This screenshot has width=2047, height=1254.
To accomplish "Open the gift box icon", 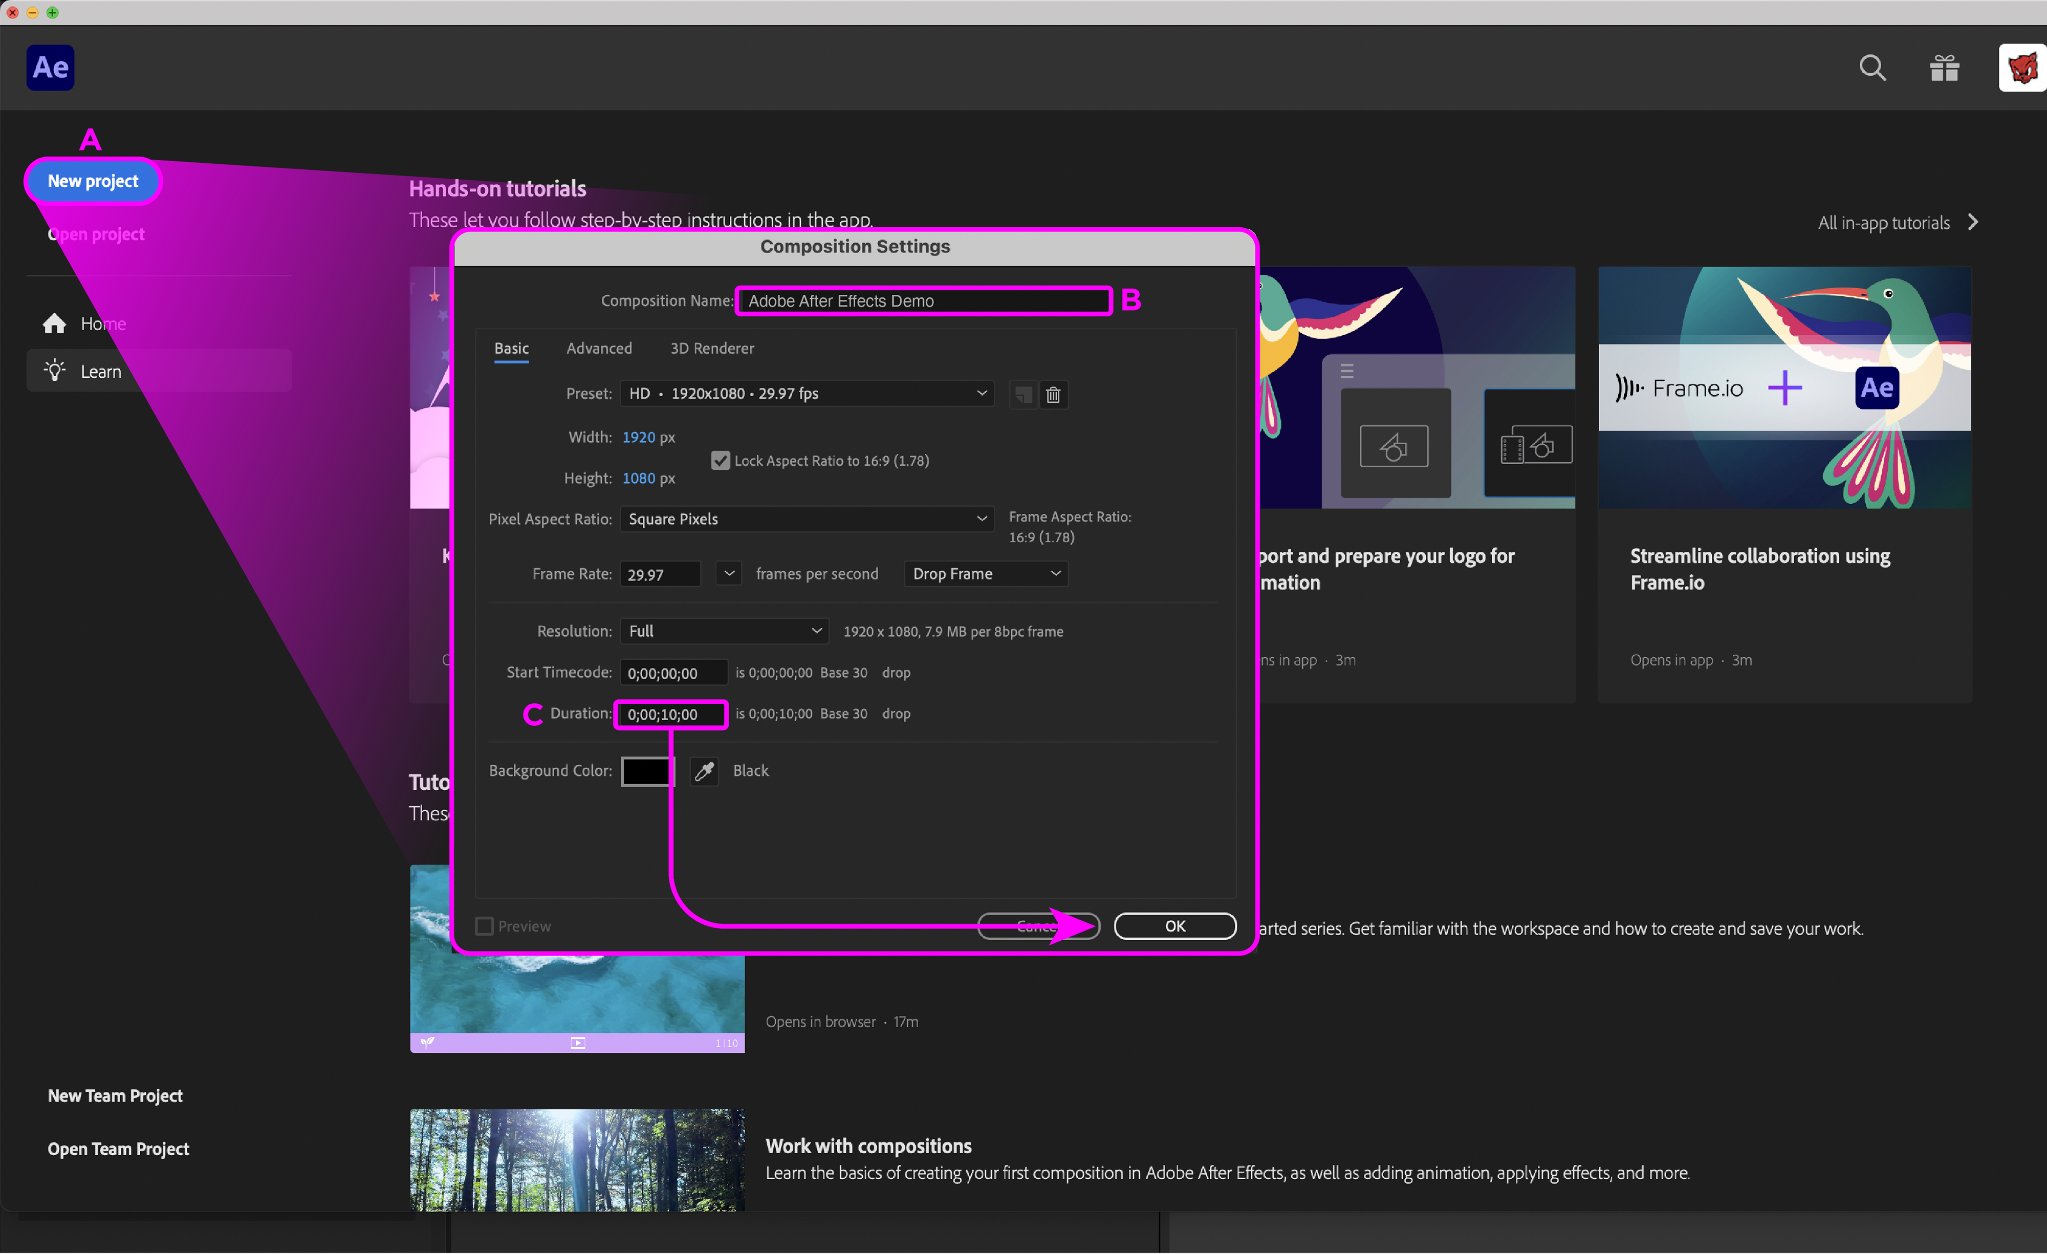I will point(1944,68).
